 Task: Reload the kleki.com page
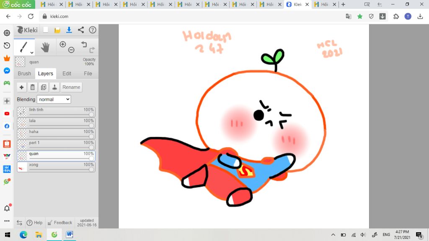point(31,16)
